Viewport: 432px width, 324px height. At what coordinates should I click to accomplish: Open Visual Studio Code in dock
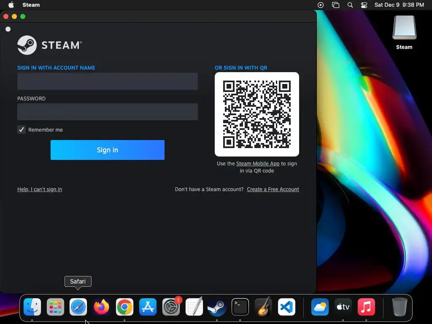click(x=286, y=307)
